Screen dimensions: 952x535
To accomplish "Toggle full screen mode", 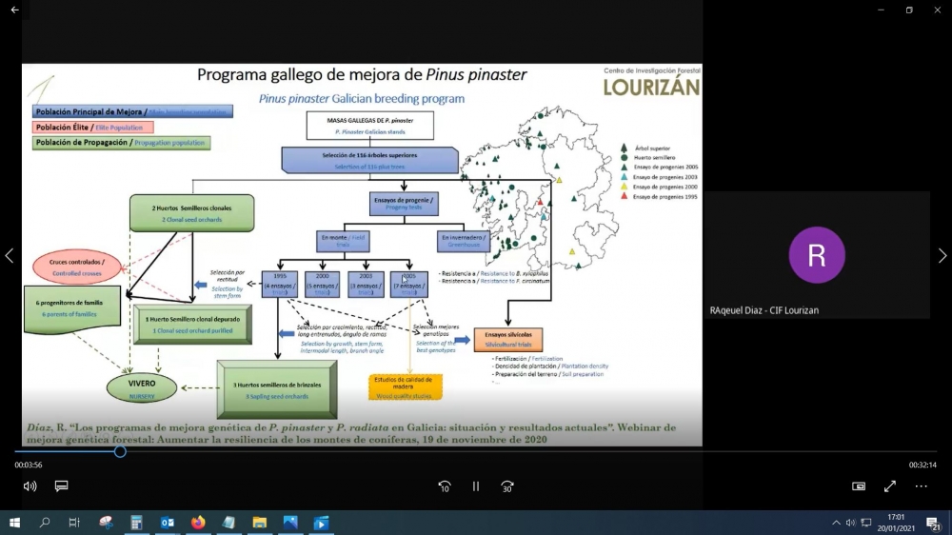I will [890, 486].
